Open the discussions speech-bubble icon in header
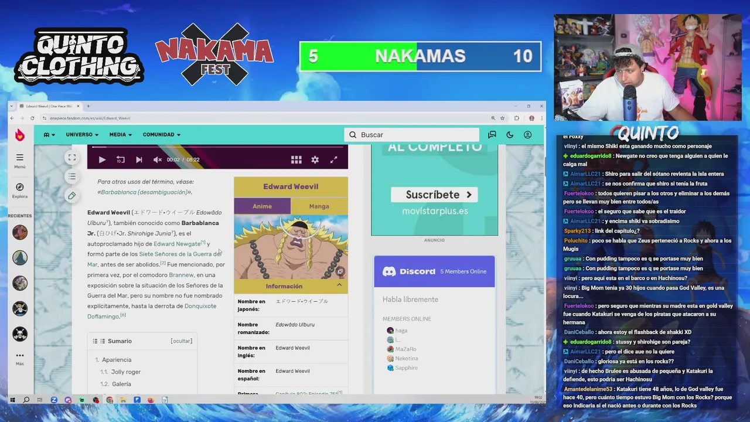 (492, 135)
